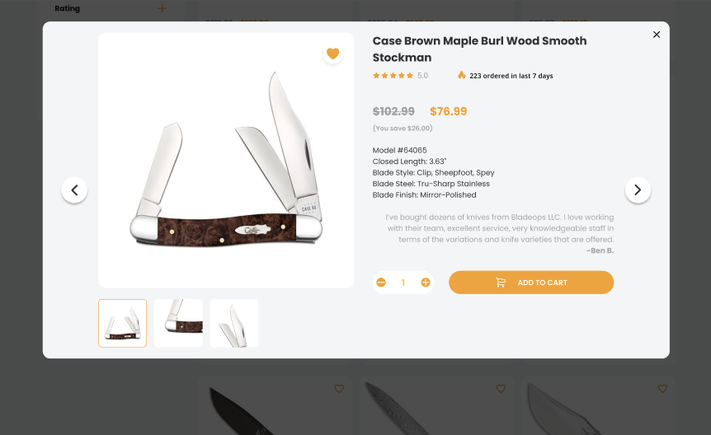Viewport: 711px width, 435px height.
Task: Favorite the bottom-right knife with heart icon
Action: click(662, 389)
